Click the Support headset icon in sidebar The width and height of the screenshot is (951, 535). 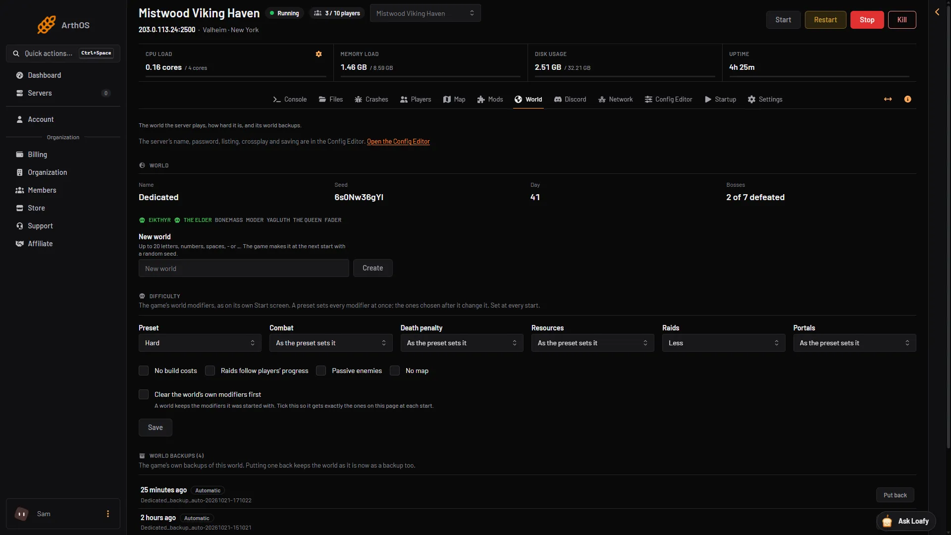tap(20, 226)
